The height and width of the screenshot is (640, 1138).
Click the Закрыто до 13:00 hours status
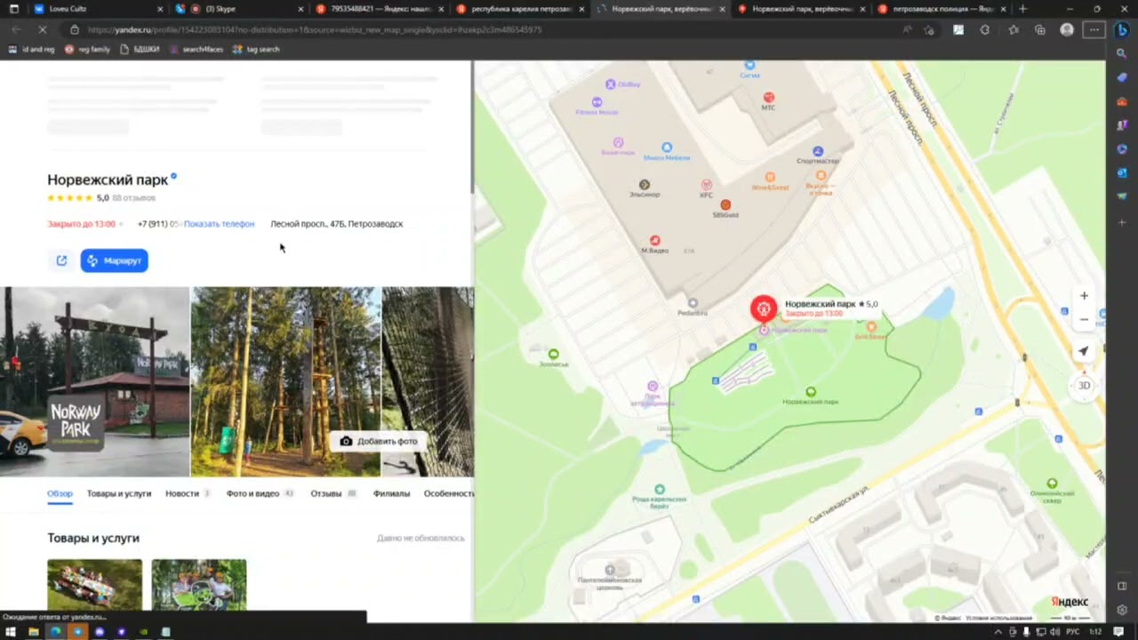[x=81, y=224]
